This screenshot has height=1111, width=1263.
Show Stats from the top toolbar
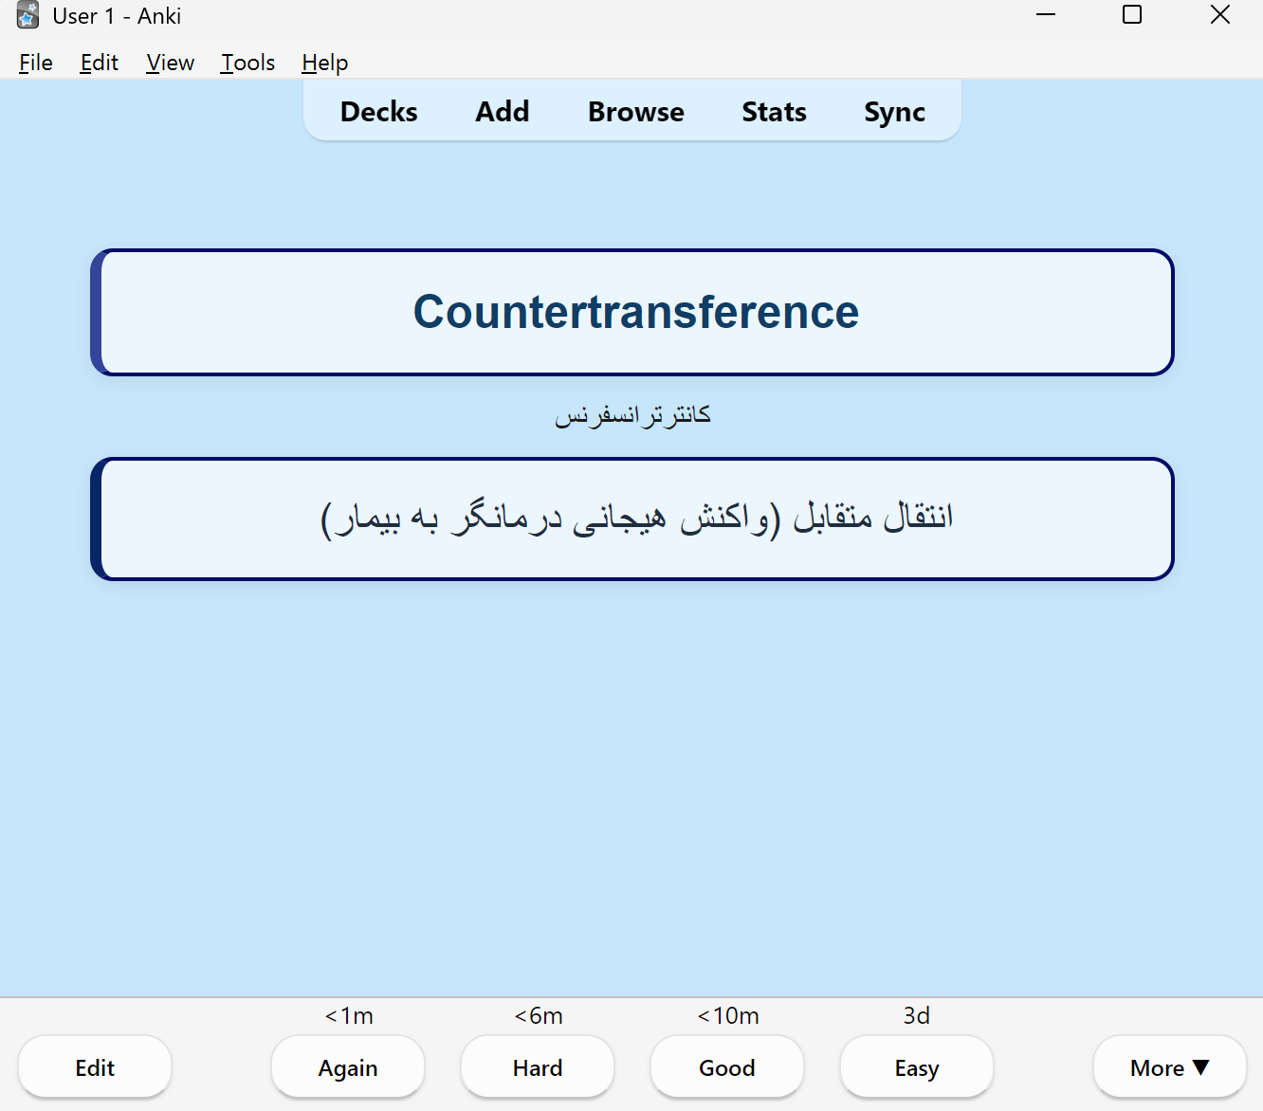(x=775, y=112)
